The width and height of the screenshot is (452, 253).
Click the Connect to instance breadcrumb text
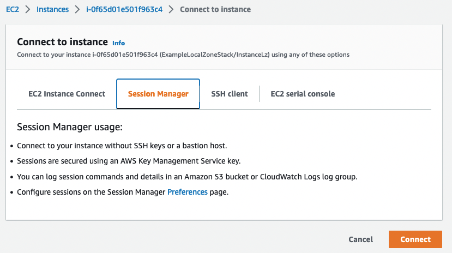click(x=215, y=9)
